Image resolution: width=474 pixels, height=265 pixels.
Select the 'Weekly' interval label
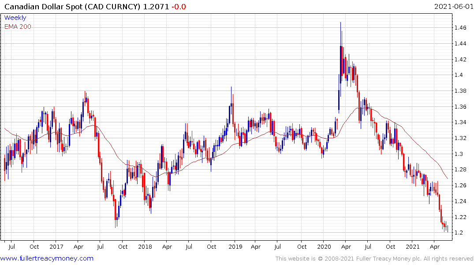coord(15,18)
